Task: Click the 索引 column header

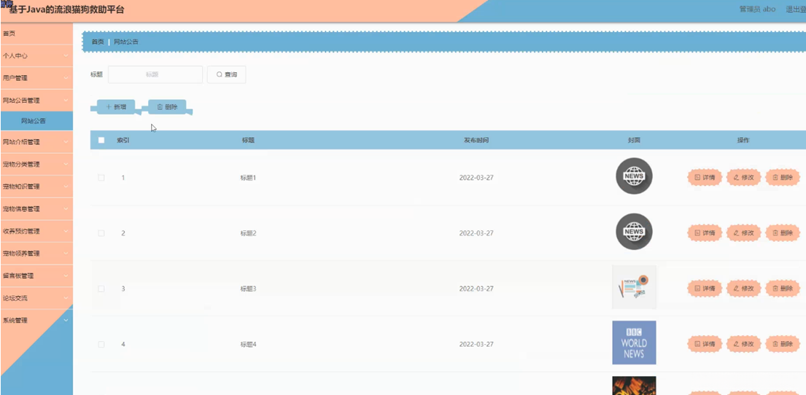Action: [x=123, y=140]
